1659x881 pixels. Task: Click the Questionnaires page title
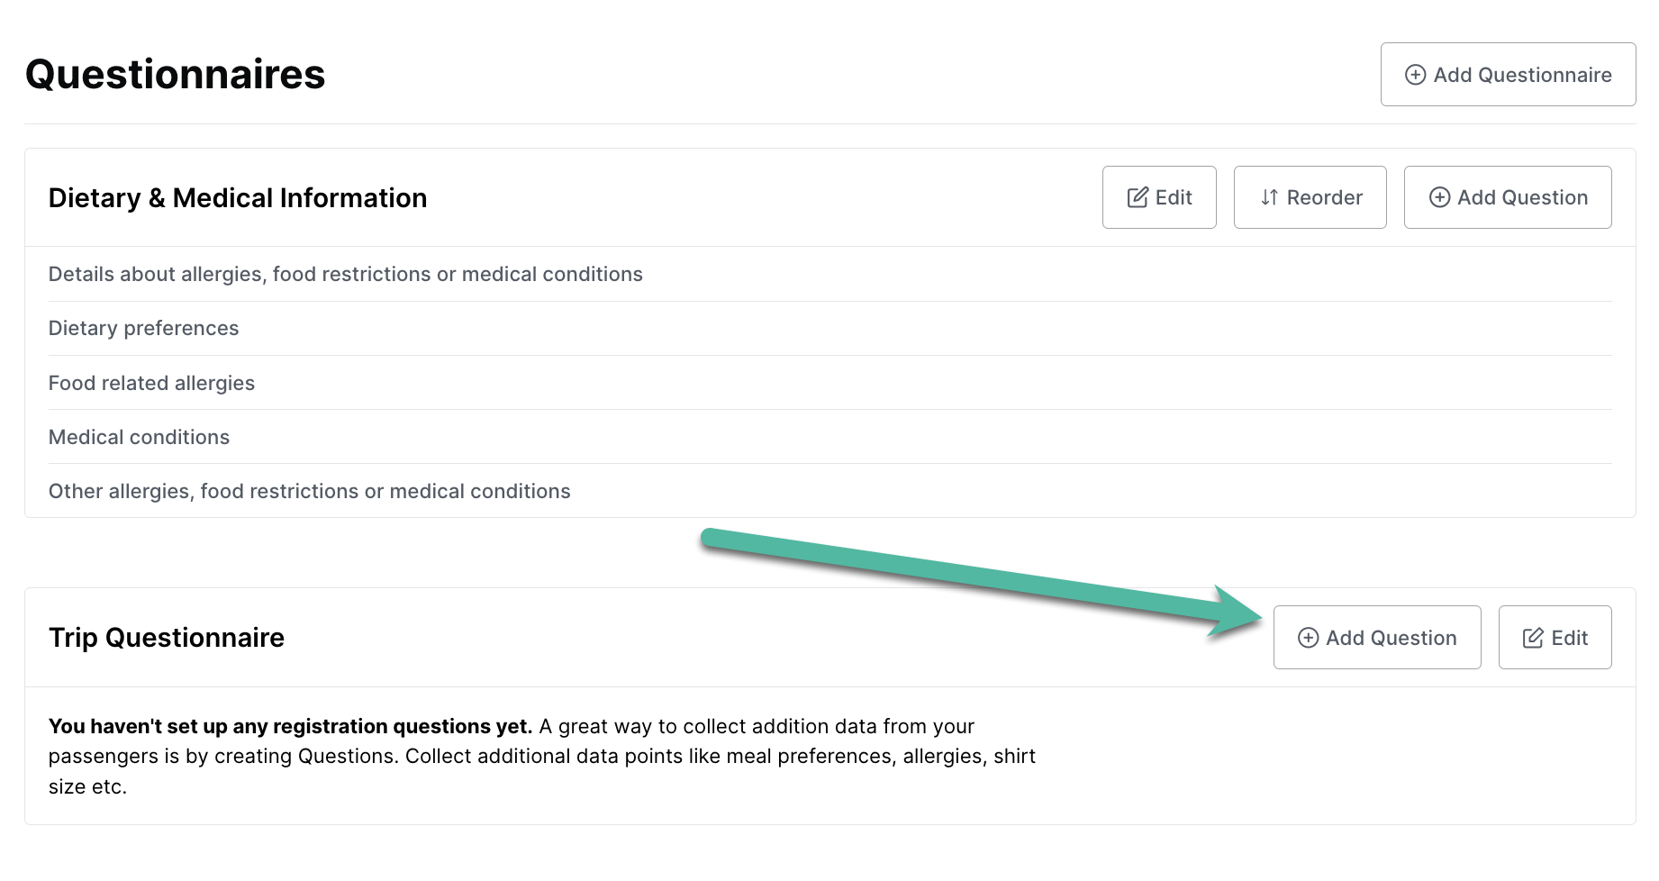[x=176, y=75]
